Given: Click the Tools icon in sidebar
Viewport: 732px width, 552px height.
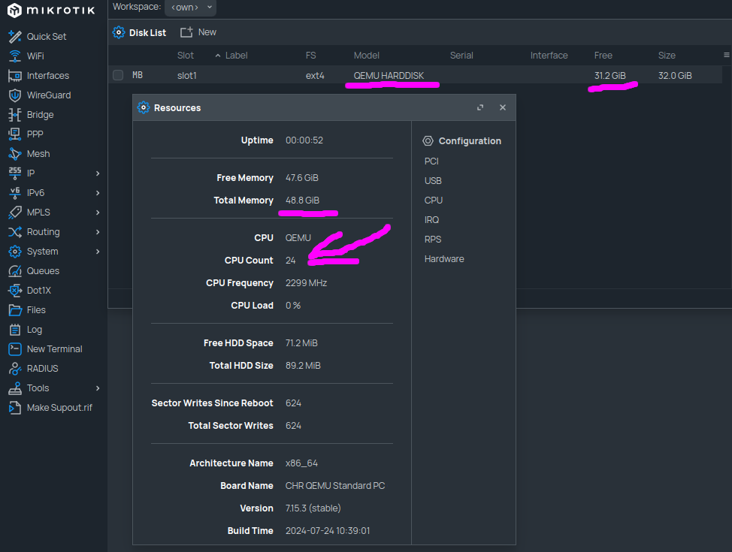Looking at the screenshot, I should pyautogui.click(x=15, y=388).
